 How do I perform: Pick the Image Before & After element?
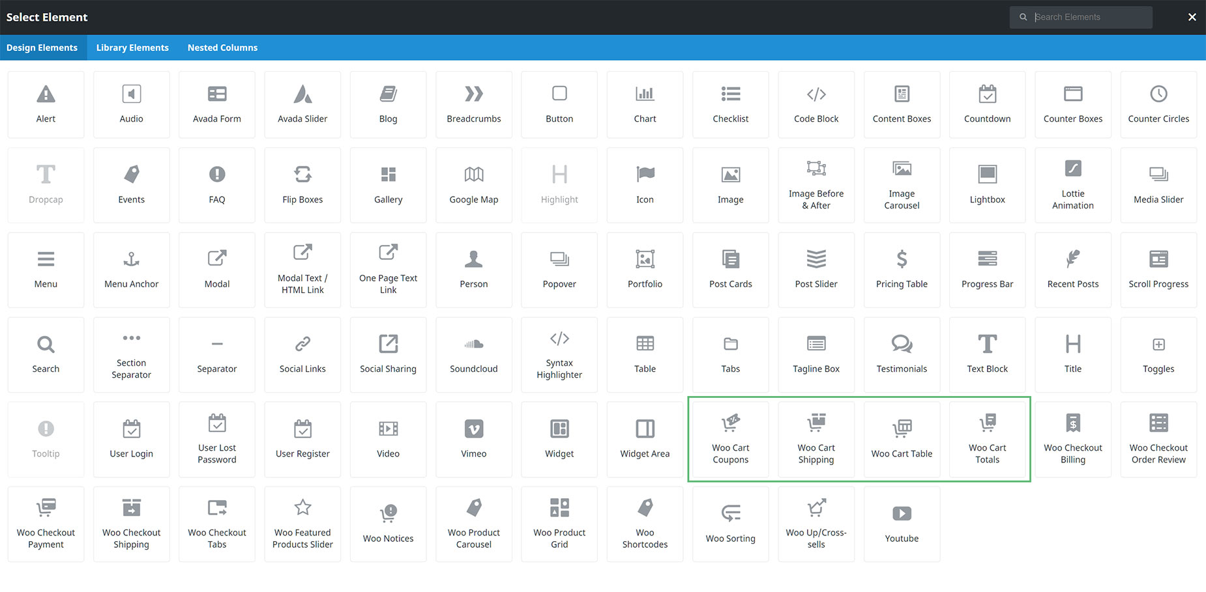(x=816, y=185)
